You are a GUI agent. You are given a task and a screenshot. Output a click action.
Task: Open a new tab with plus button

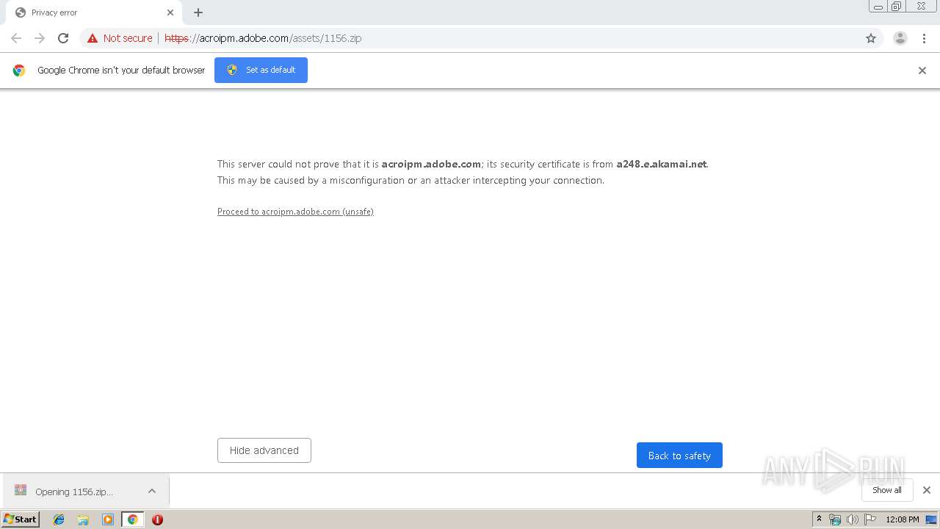pos(198,12)
